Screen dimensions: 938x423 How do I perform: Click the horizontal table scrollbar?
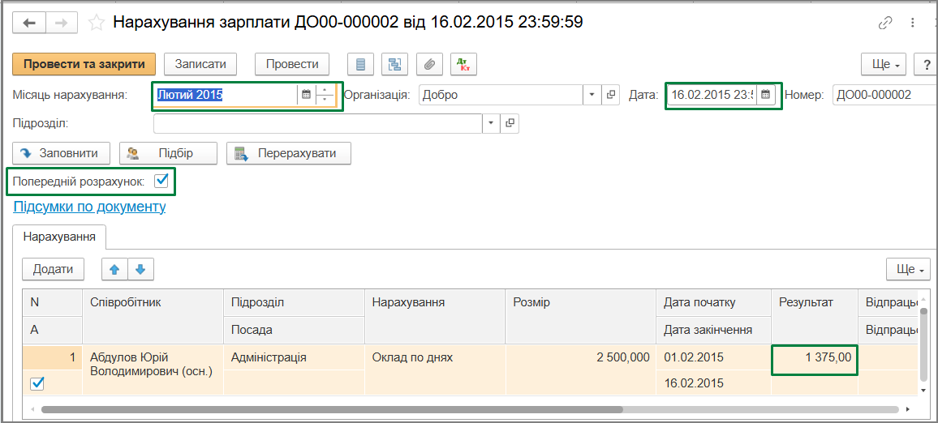(470, 410)
